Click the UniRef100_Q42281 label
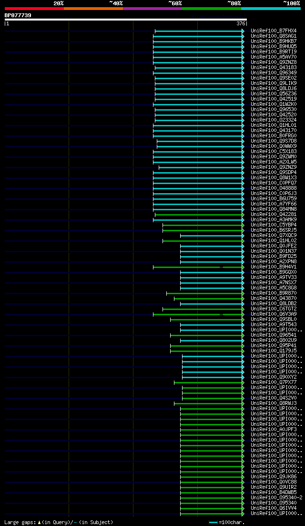The width and height of the screenshot is (305, 526). click(x=274, y=215)
